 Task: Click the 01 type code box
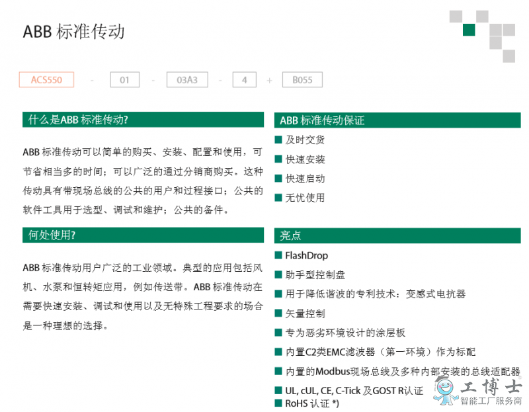pyautogui.click(x=125, y=79)
